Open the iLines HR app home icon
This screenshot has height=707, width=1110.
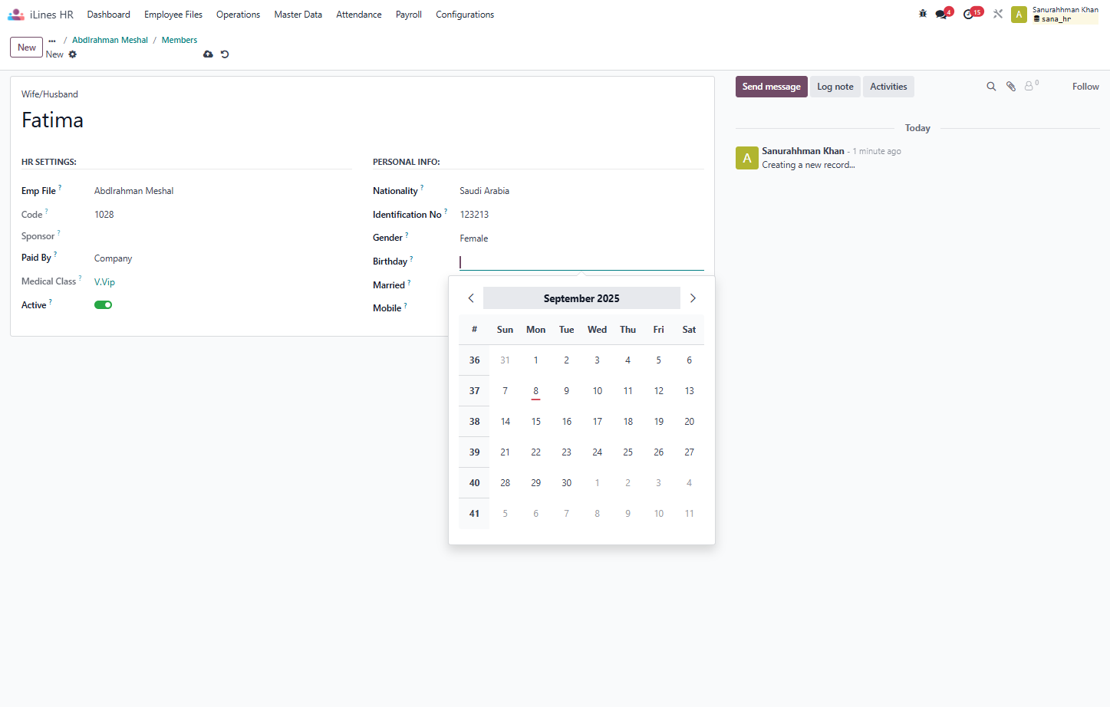(x=16, y=15)
